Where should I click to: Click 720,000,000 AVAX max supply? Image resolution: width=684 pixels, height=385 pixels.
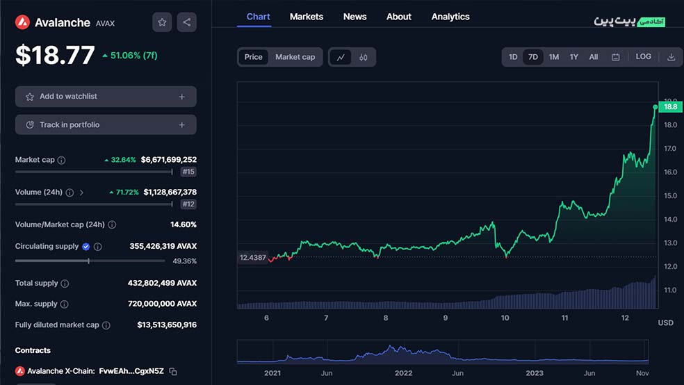162,304
